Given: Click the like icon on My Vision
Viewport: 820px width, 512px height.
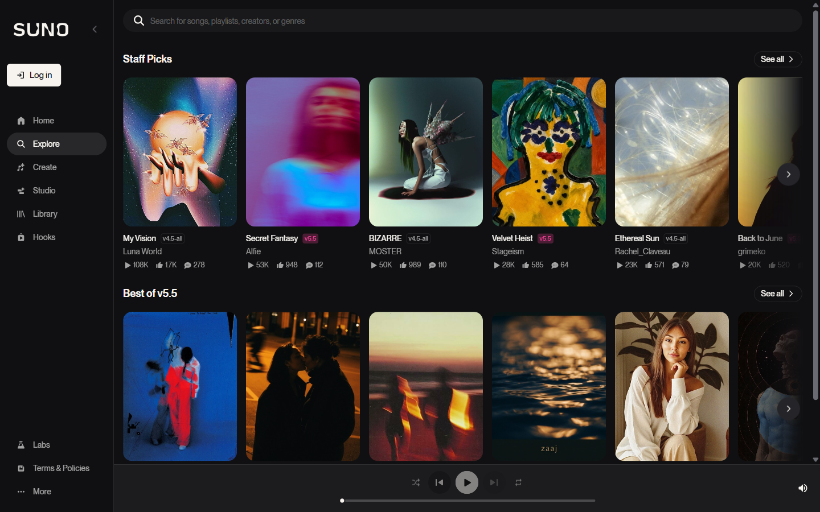Looking at the screenshot, I should click(x=159, y=265).
